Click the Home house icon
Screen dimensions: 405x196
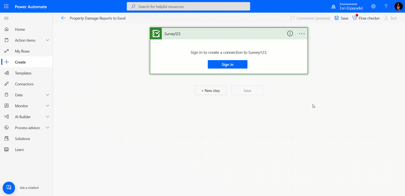(7, 29)
